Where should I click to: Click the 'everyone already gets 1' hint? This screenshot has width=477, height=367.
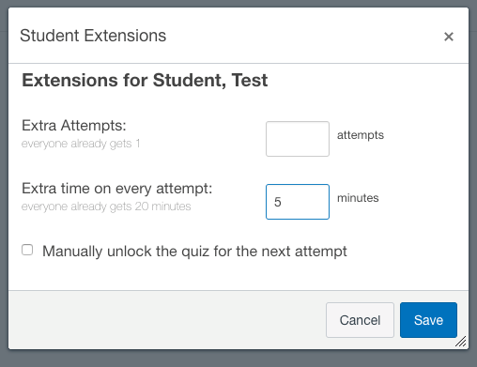[x=81, y=144]
